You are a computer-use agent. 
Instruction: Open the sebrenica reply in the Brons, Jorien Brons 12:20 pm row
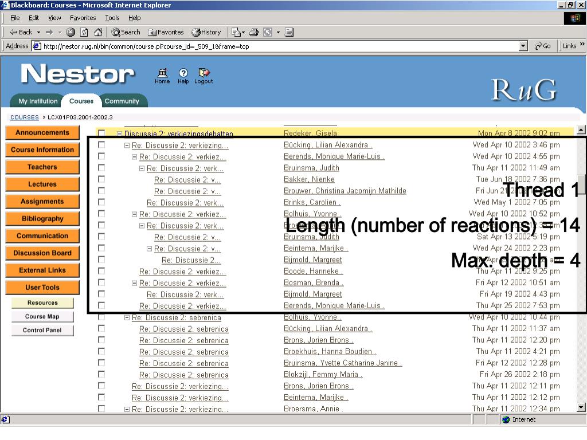(x=184, y=340)
